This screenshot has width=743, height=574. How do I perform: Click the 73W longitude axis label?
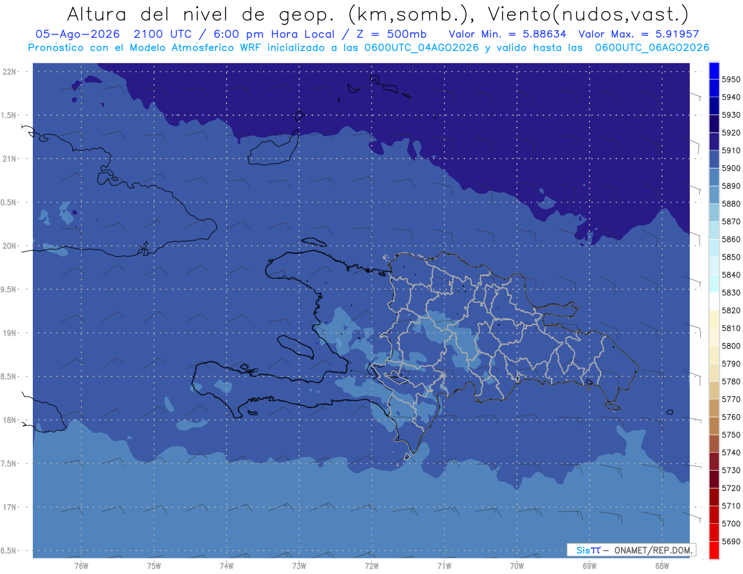coord(298,566)
